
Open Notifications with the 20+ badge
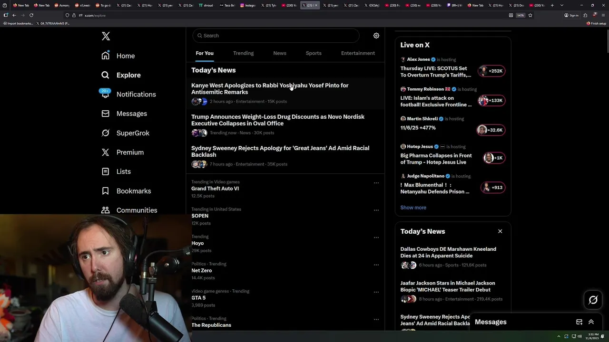pyautogui.click(x=128, y=94)
